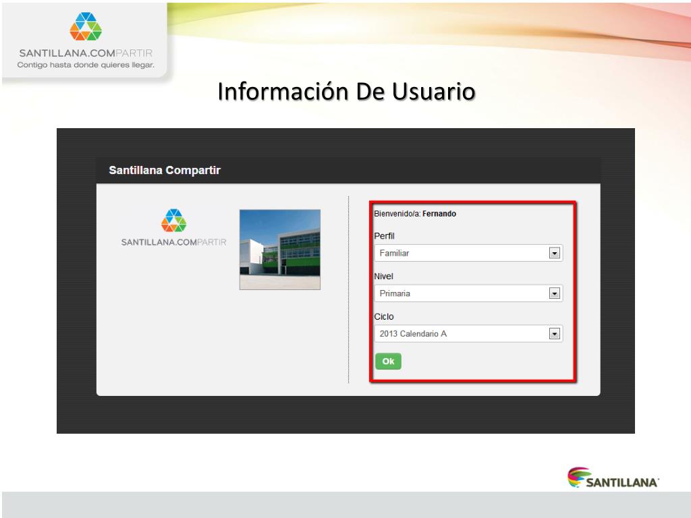691x518 pixels.
Task: Click the 'Ciclo' field label
Action: coord(384,317)
